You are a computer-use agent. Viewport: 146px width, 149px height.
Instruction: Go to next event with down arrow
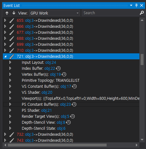click(x=14, y=13)
